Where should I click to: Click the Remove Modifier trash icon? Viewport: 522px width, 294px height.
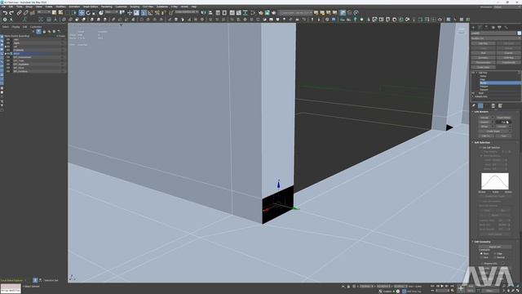click(493, 105)
